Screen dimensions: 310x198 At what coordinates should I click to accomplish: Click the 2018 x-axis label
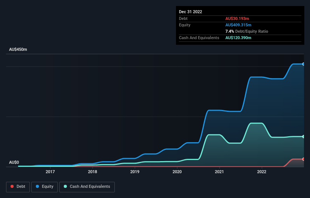[93, 172]
